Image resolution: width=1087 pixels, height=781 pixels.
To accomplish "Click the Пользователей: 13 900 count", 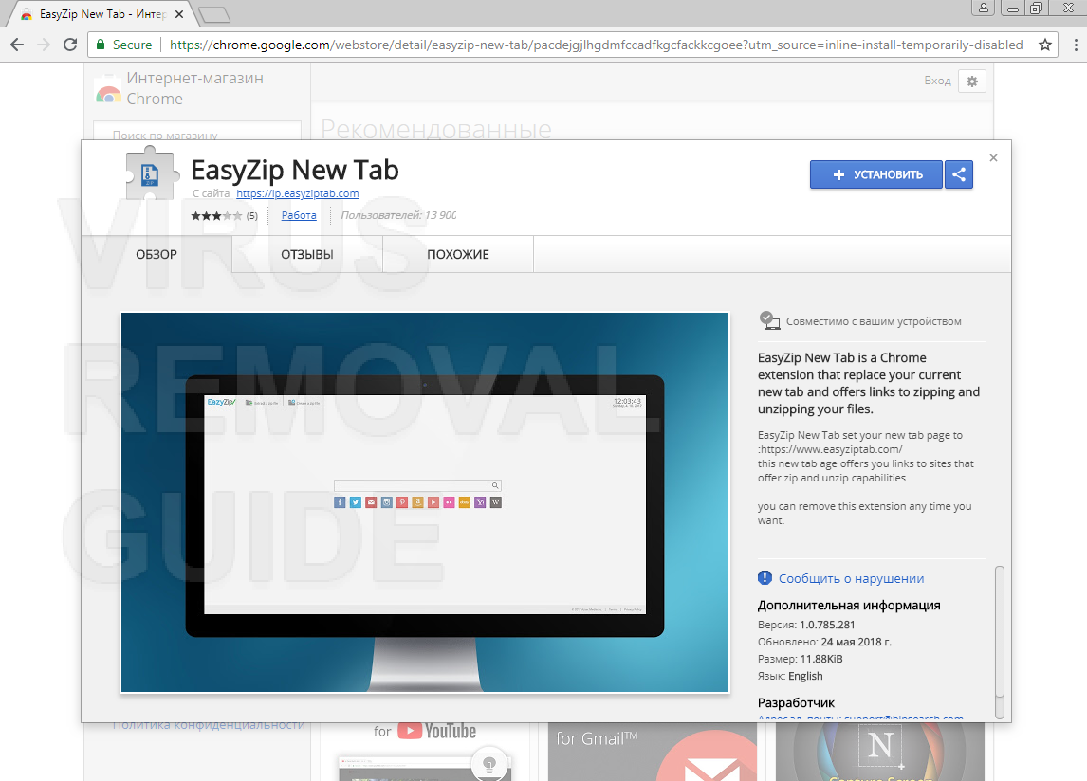I will [398, 215].
